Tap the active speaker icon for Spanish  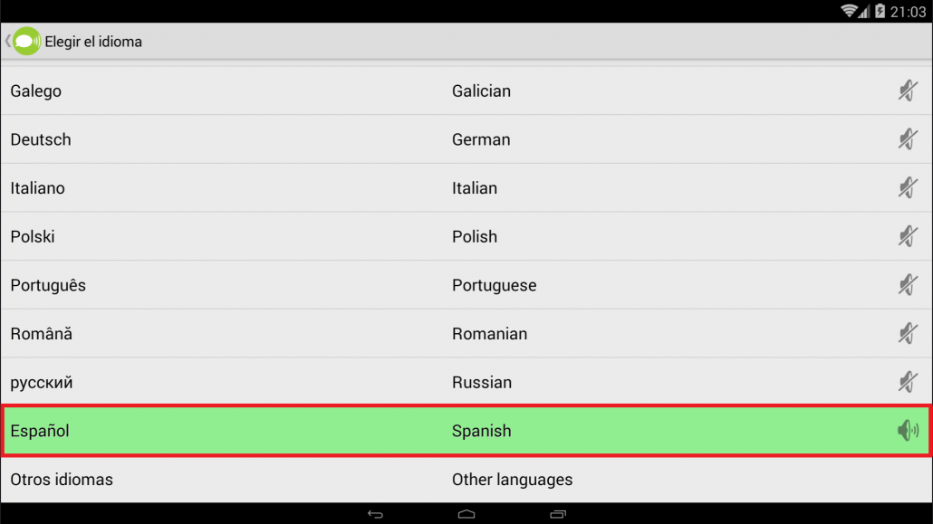(908, 431)
